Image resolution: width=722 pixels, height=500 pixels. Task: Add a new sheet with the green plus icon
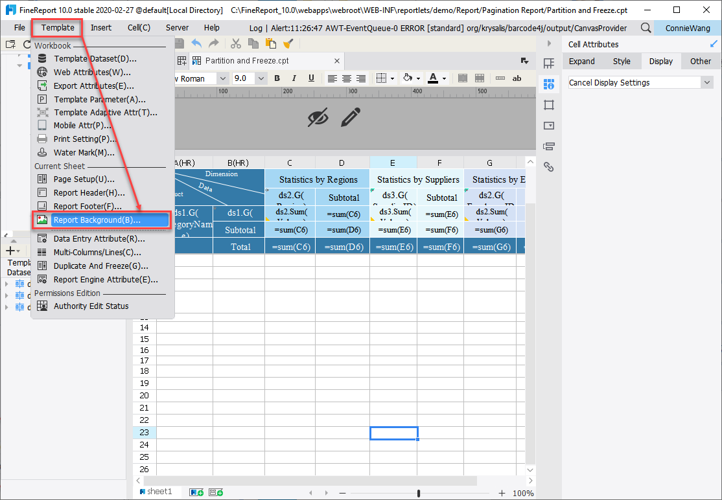pos(195,492)
